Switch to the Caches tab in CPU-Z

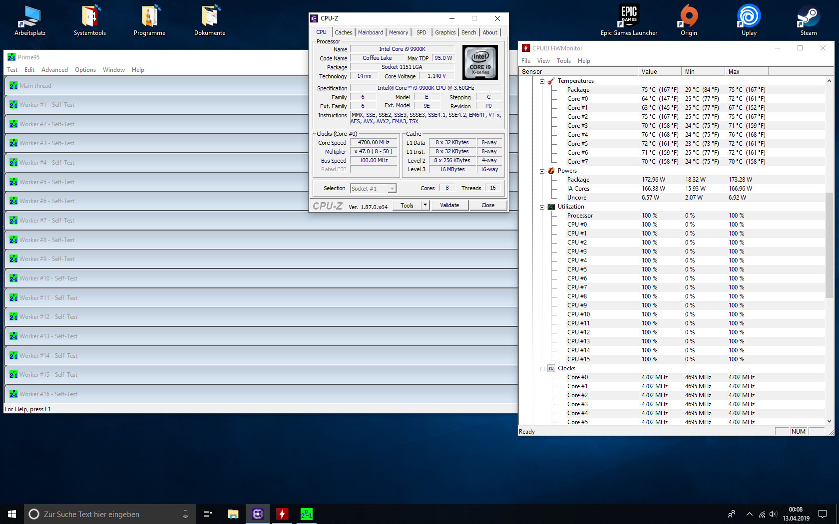(344, 32)
